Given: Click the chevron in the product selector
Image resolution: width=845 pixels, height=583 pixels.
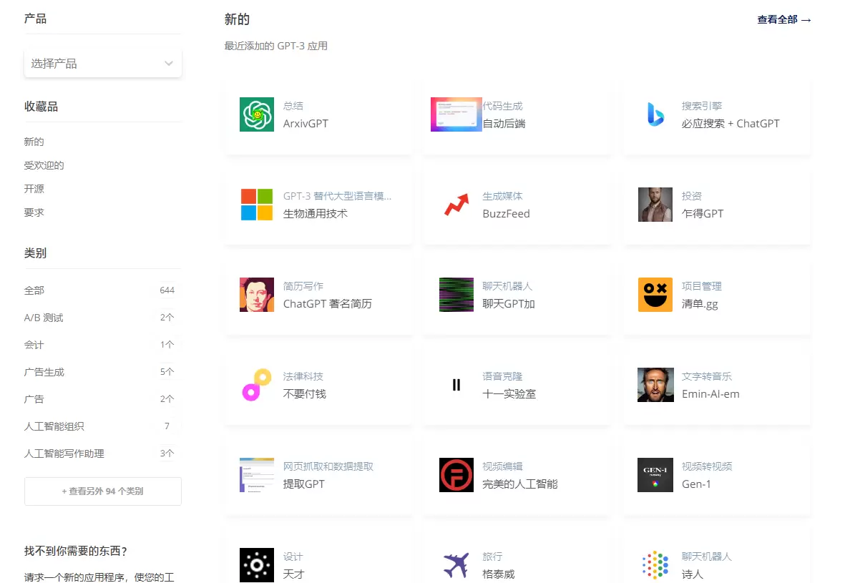Looking at the screenshot, I should pyautogui.click(x=169, y=64).
